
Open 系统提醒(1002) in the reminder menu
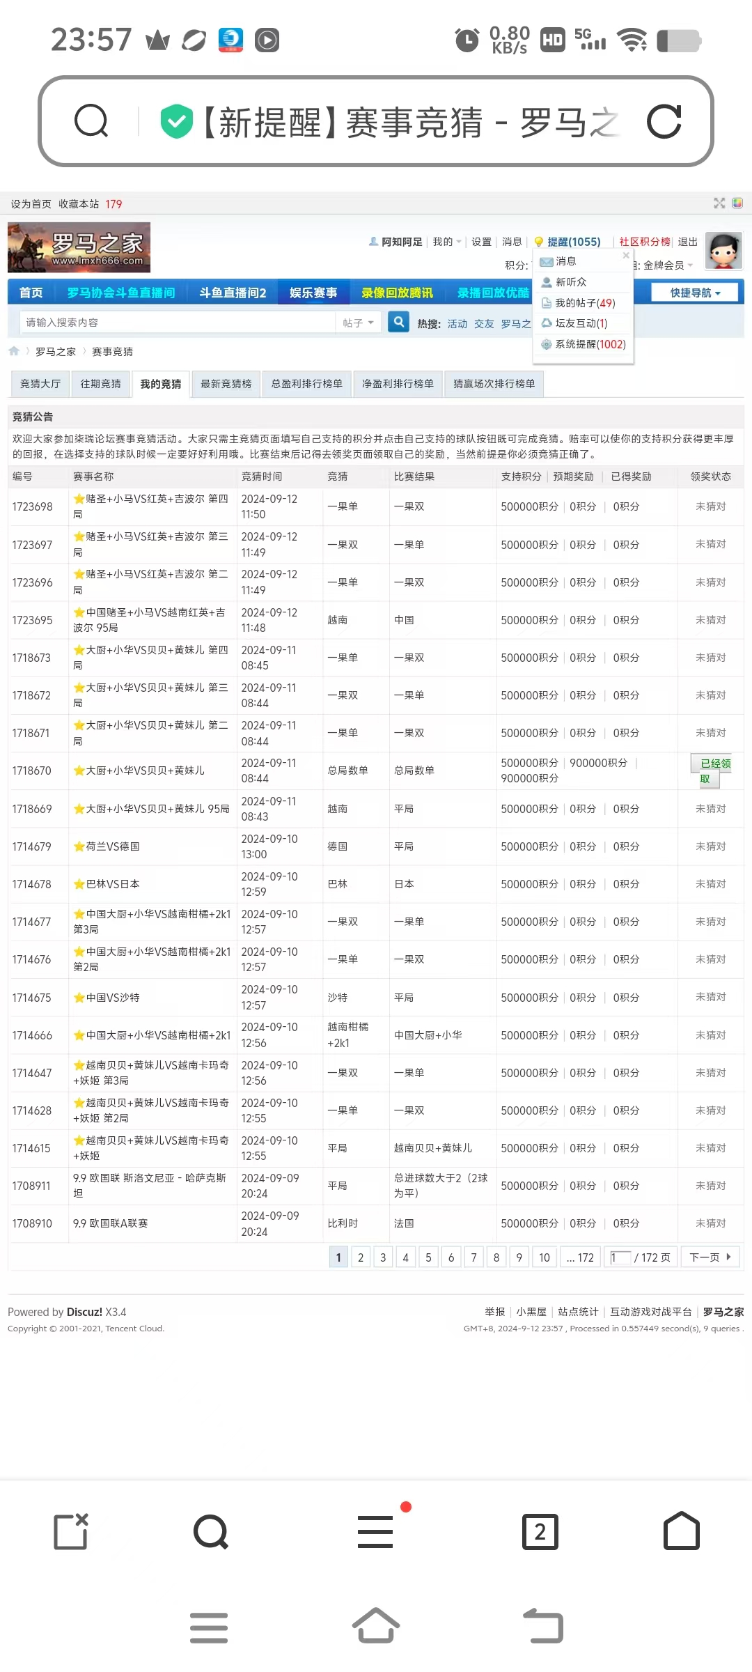click(x=590, y=344)
